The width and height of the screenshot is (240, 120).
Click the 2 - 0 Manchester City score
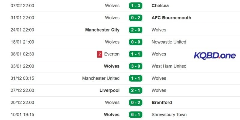[136, 30]
